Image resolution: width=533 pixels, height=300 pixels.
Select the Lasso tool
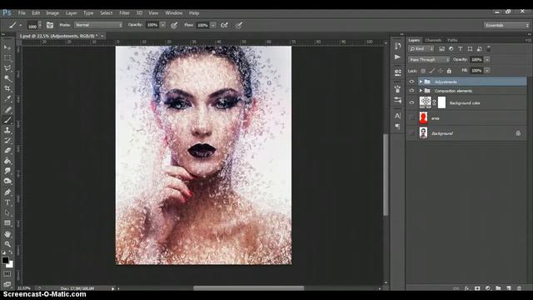[7, 68]
